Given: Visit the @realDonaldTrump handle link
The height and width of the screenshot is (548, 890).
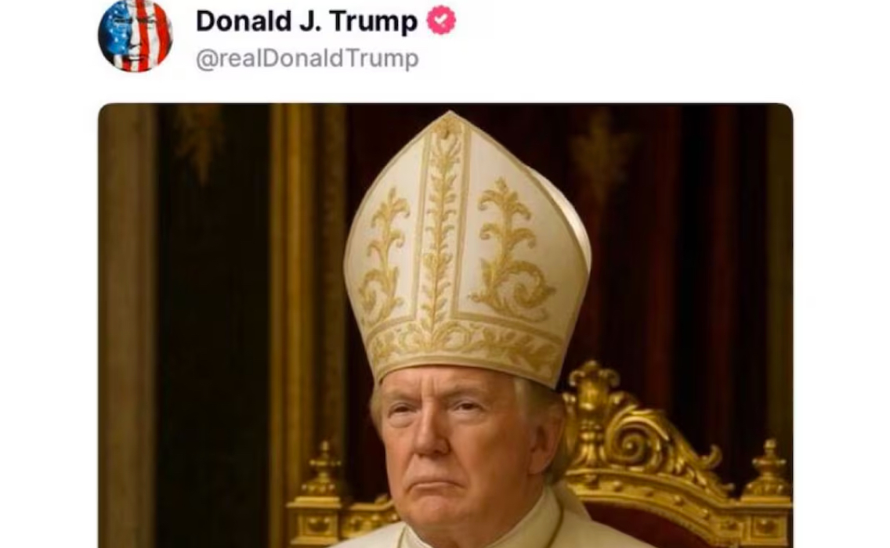Looking at the screenshot, I should [307, 59].
